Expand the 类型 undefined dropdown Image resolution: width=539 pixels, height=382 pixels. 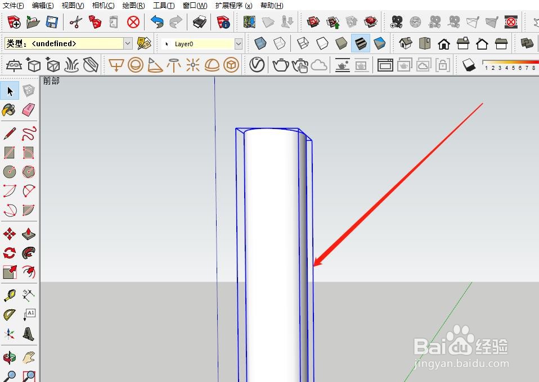click(x=128, y=43)
